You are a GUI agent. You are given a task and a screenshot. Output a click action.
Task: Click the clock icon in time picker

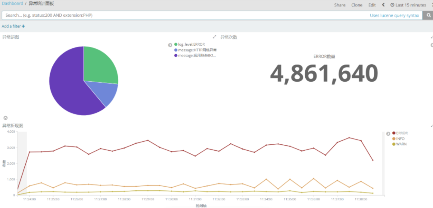tap(392, 5)
